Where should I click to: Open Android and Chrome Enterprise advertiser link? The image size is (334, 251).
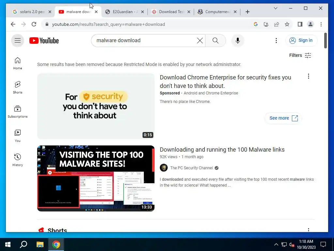click(211, 93)
